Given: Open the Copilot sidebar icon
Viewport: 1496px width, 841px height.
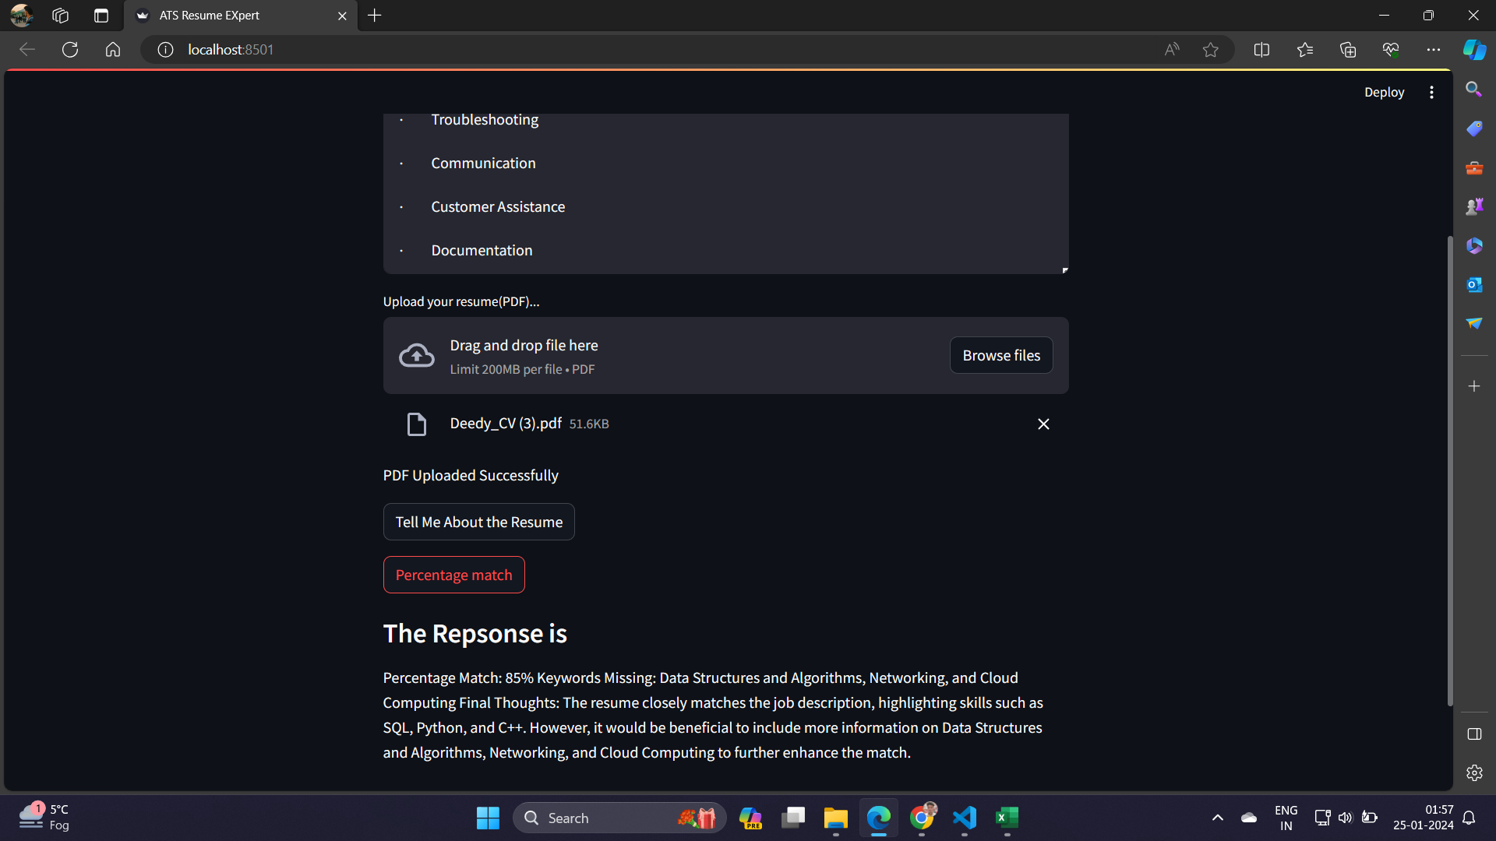Looking at the screenshot, I should pyautogui.click(x=1473, y=50).
